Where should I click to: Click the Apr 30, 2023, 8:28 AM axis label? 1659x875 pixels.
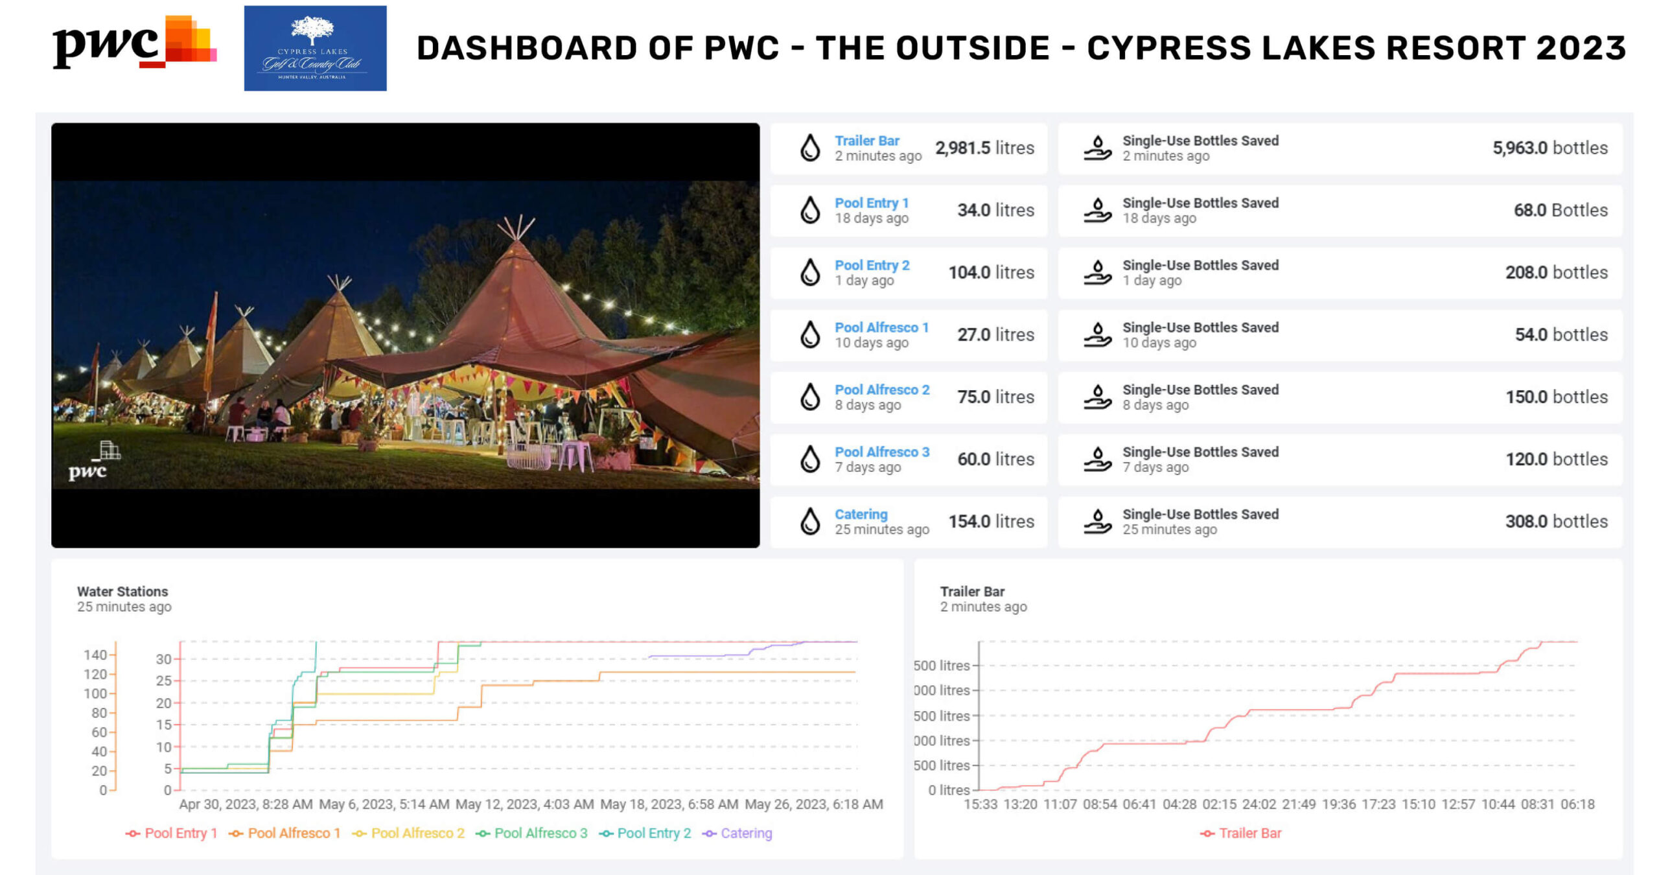click(246, 804)
